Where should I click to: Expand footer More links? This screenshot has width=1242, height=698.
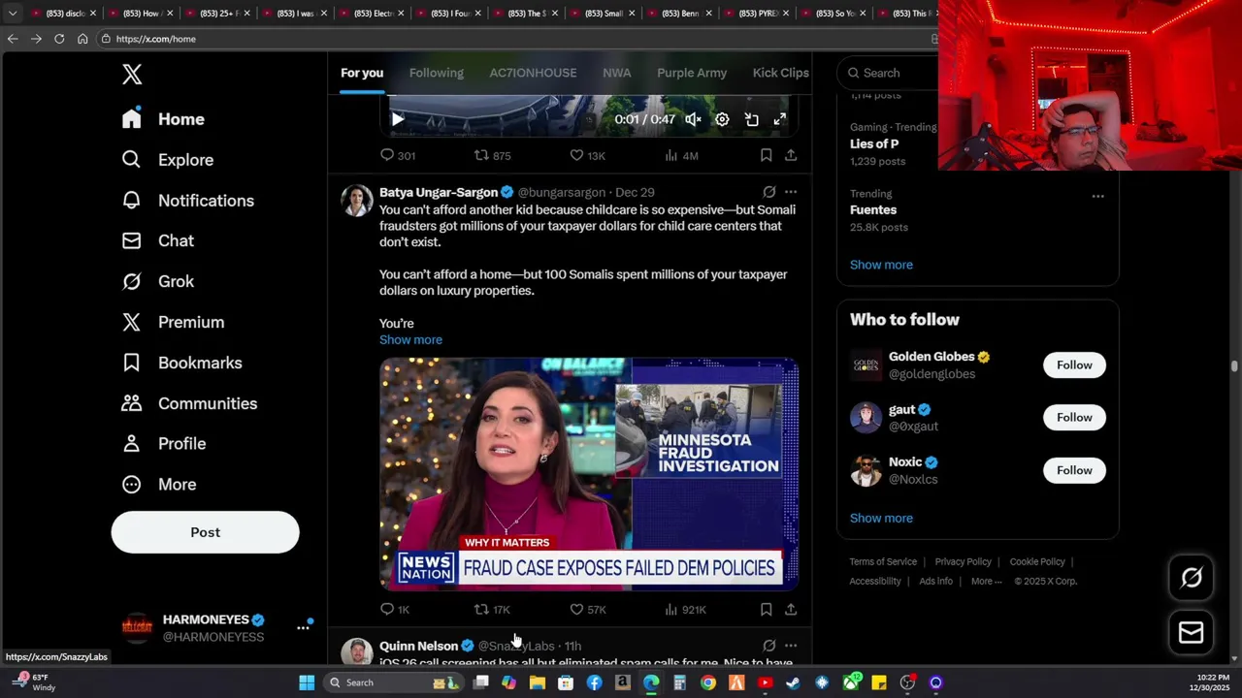pyautogui.click(x=987, y=581)
